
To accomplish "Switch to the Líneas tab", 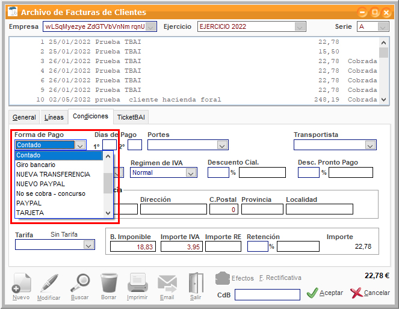I will [x=54, y=117].
